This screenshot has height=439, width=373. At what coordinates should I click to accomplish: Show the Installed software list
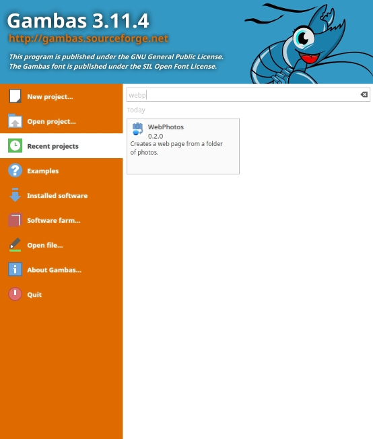[x=61, y=195]
